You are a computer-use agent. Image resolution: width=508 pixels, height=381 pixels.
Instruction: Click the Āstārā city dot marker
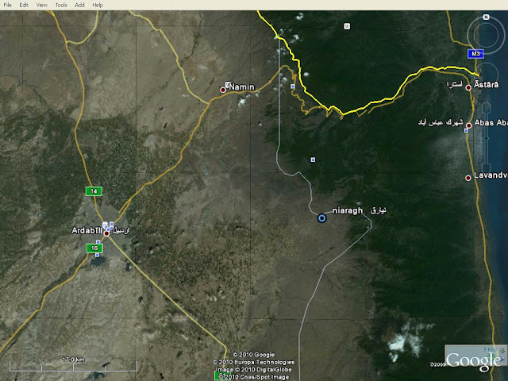click(x=468, y=87)
